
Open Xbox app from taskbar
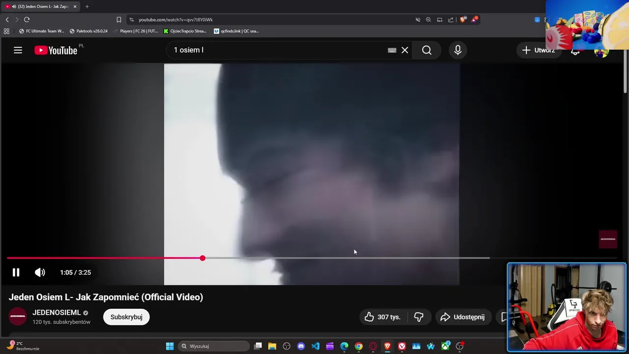coord(445,346)
